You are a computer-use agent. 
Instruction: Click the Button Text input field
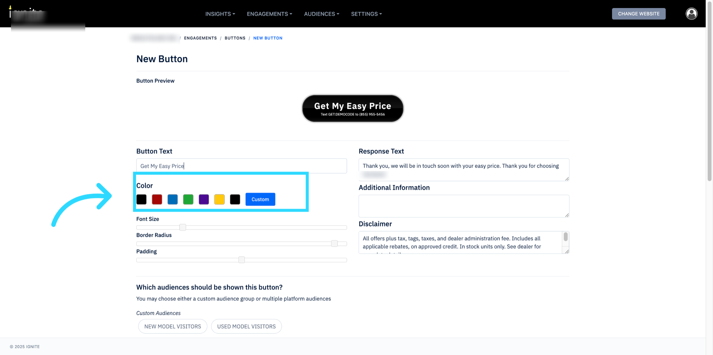(241, 166)
